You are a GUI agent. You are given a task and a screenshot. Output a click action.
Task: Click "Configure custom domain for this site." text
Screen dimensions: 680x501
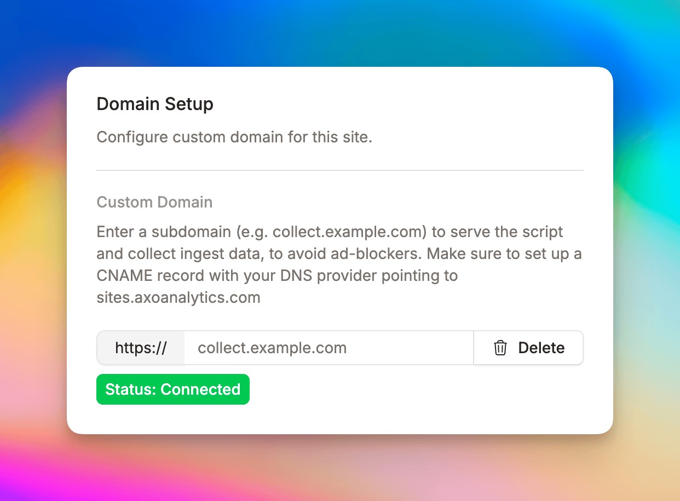tap(234, 137)
